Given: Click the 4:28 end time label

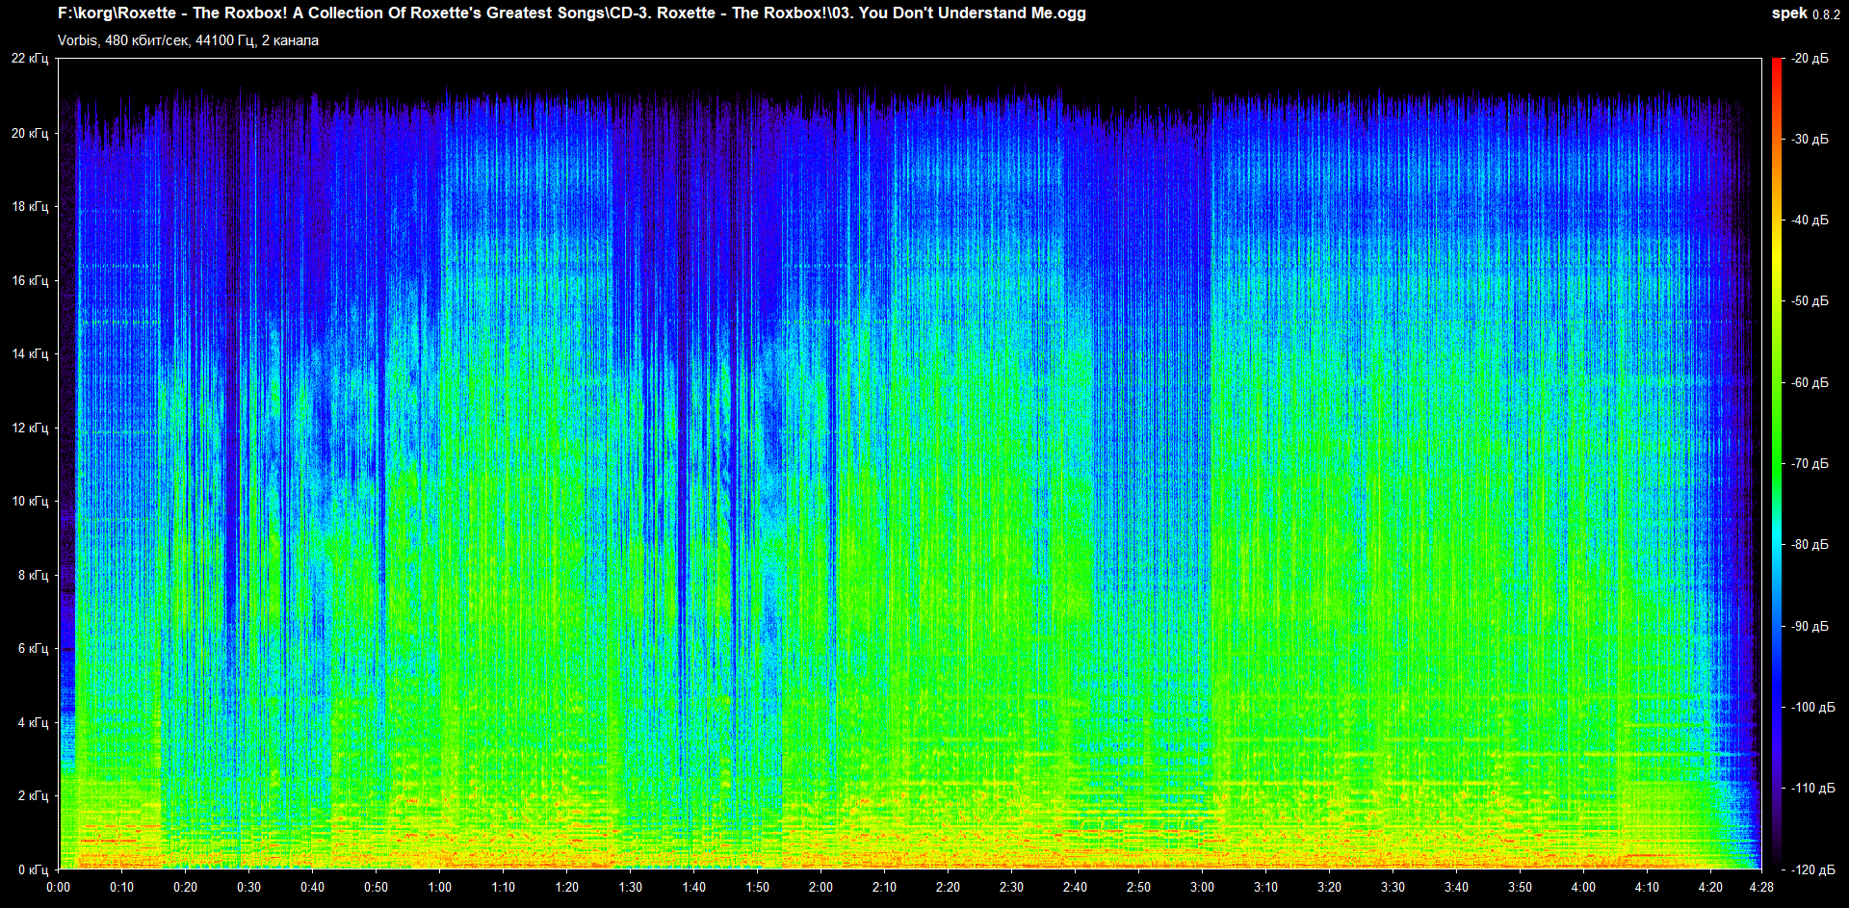Looking at the screenshot, I should pos(1761,887).
